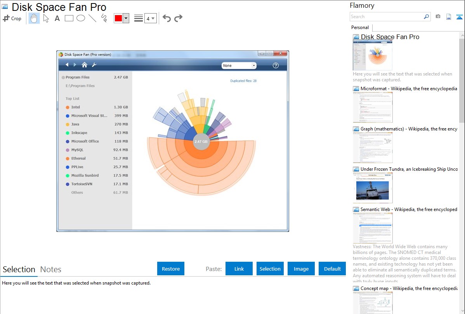Viewport: 465px width, 314px height.
Task: Select the Microsoft Office row
Action: [x=97, y=141]
